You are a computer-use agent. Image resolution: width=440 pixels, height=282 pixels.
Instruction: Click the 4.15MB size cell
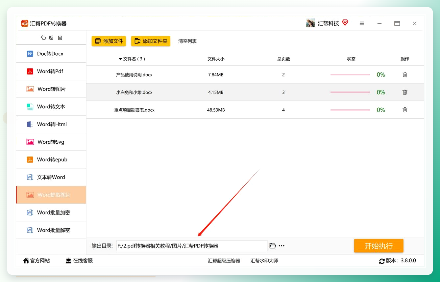(x=216, y=92)
